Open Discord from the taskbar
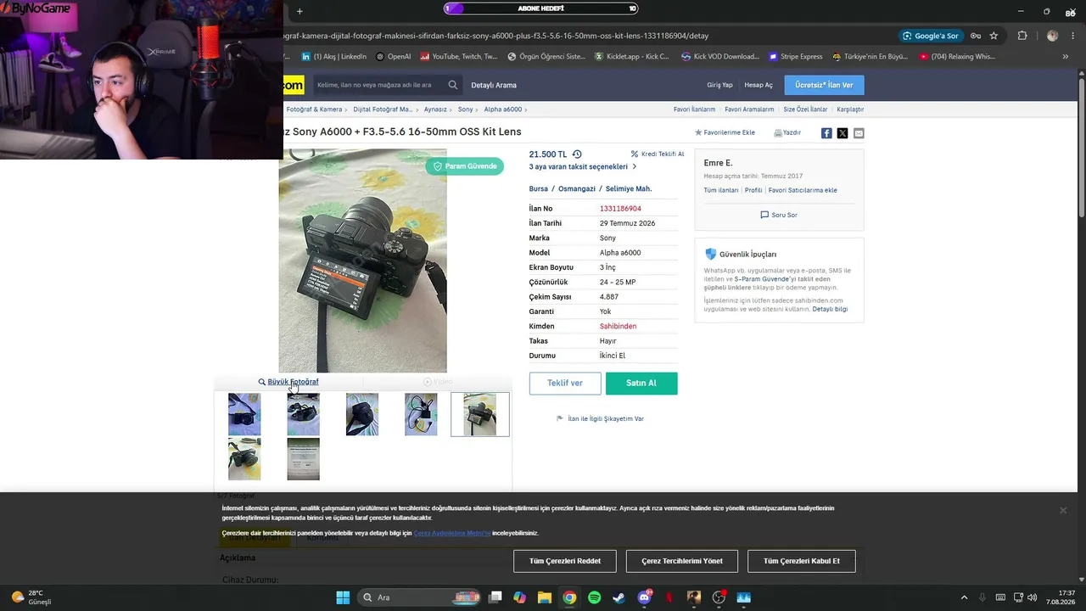1086x611 pixels. click(x=644, y=597)
